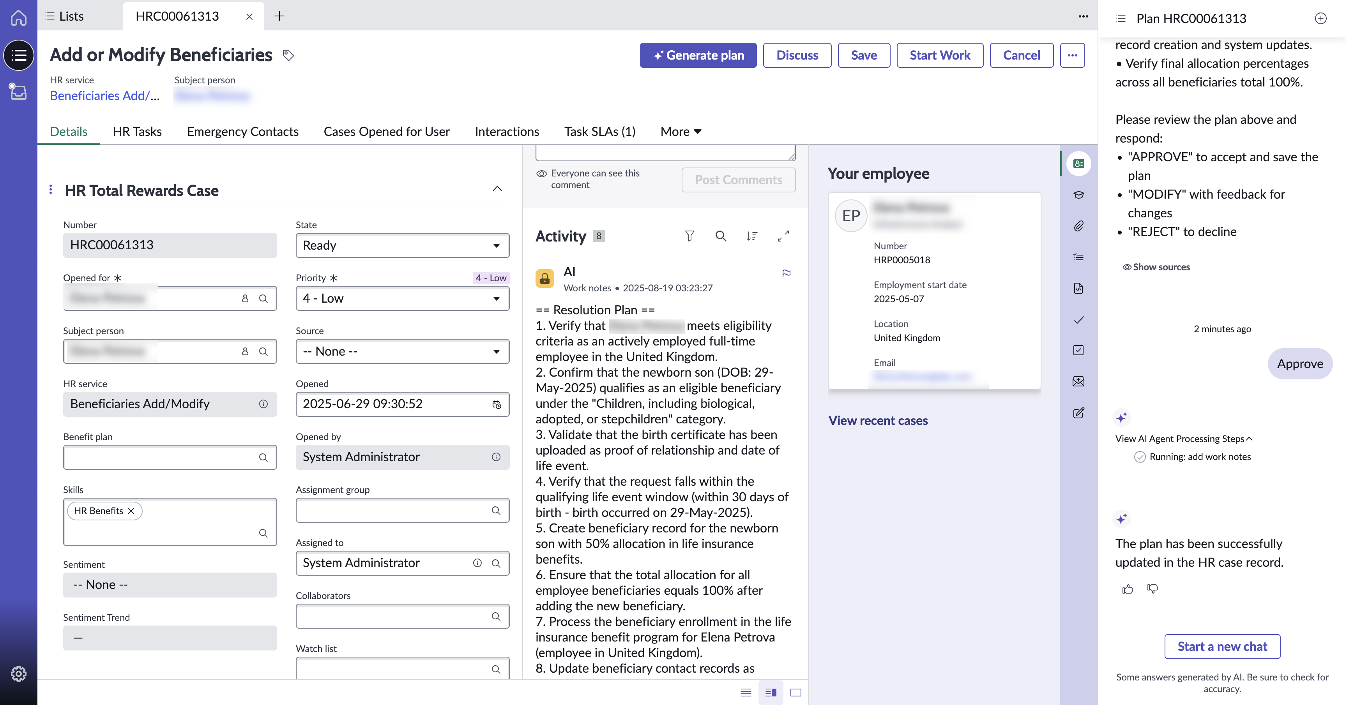Switch to the HR Tasks tab
Image resolution: width=1347 pixels, height=705 pixels.
click(137, 131)
